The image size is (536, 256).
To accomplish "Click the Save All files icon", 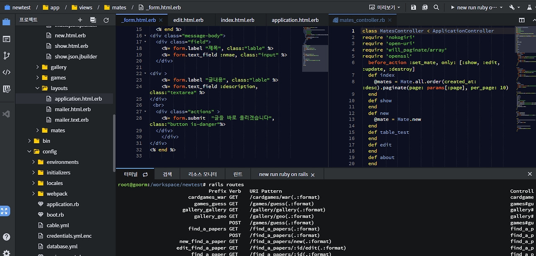I will (x=425, y=7).
